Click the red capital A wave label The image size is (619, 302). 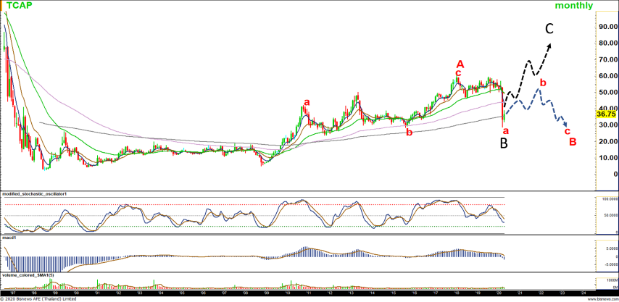(x=460, y=64)
